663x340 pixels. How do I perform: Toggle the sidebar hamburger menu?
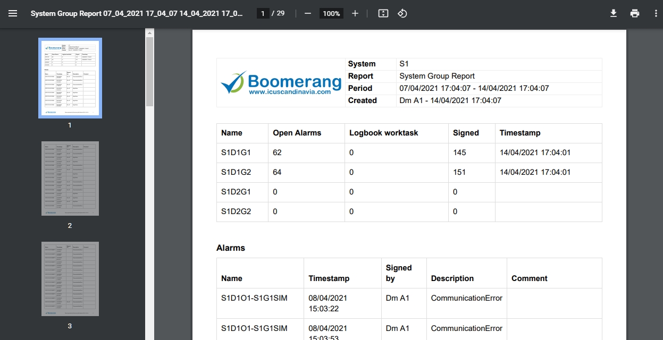tap(13, 13)
